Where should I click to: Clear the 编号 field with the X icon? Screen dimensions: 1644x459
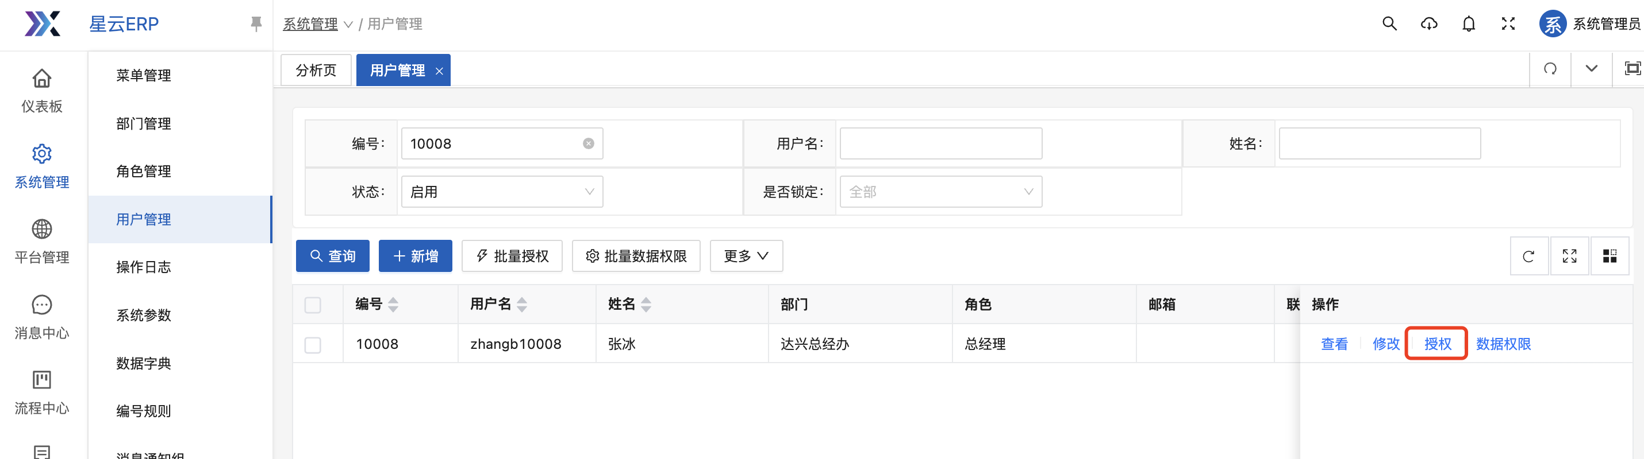click(588, 144)
